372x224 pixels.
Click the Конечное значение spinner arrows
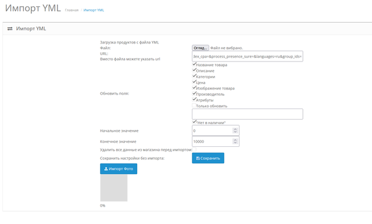click(235, 142)
